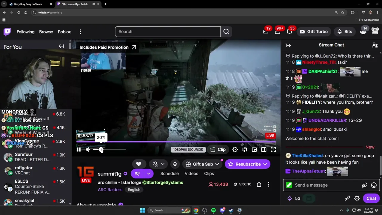Open the emote picker smiley icon
382x215 pixels.
click(374, 185)
